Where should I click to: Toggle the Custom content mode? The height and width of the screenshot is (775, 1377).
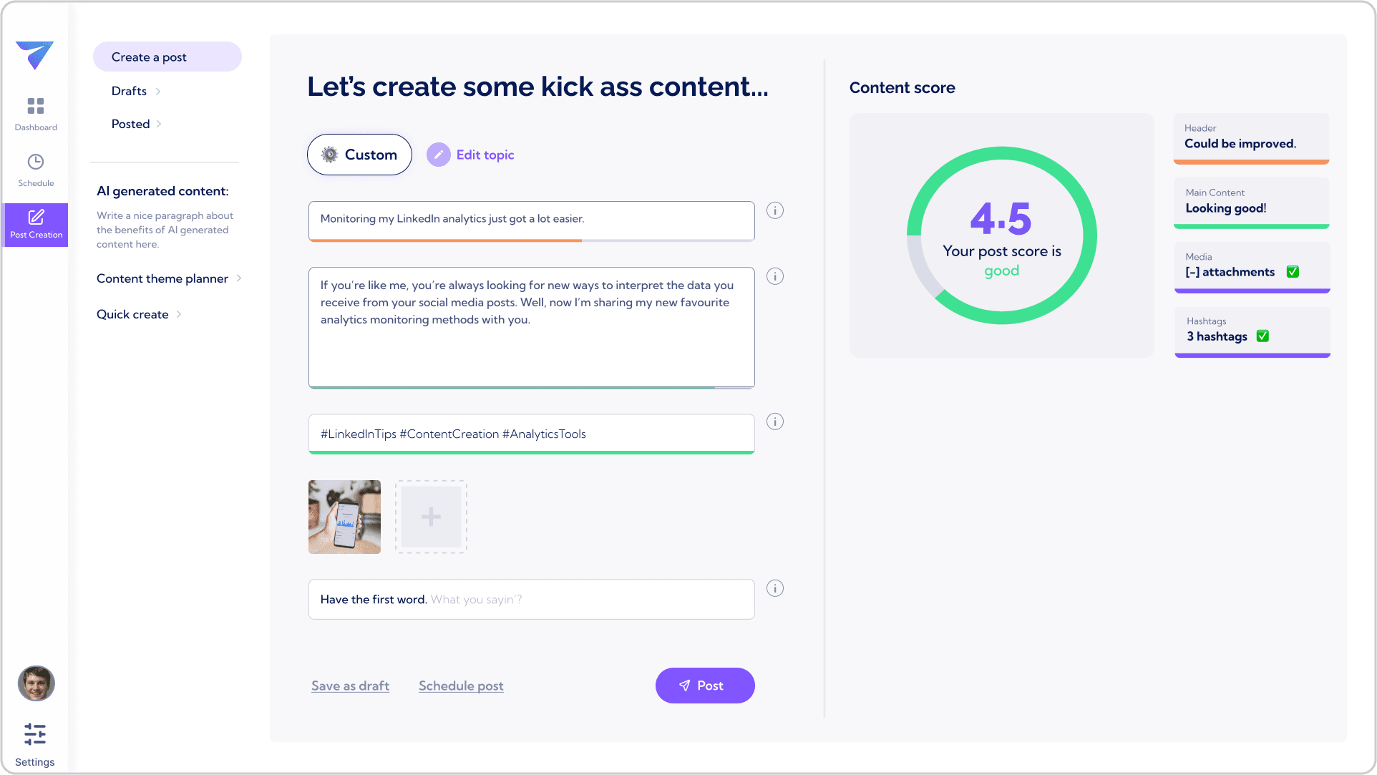(x=359, y=155)
